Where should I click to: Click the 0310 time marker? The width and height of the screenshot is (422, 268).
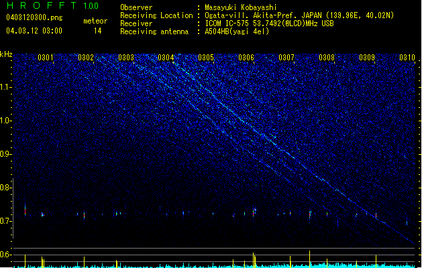[407, 58]
